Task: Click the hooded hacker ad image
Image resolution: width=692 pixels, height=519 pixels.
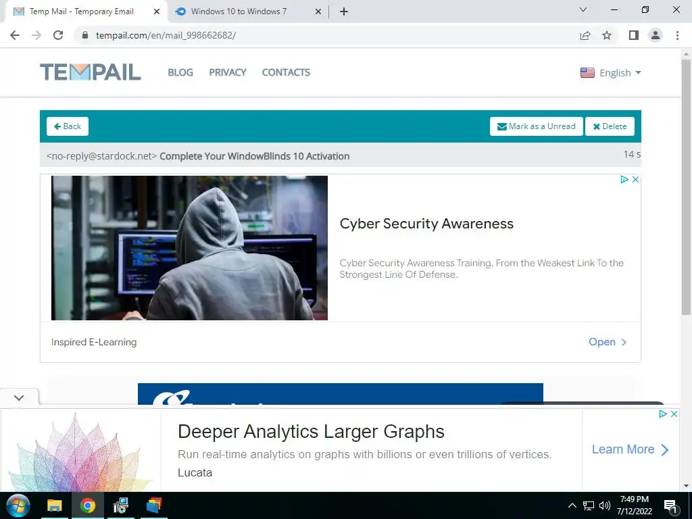Action: [189, 248]
